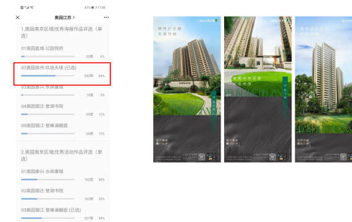Click the QR code on the middle poster
This screenshot has height=222, width=352.
[272, 157]
